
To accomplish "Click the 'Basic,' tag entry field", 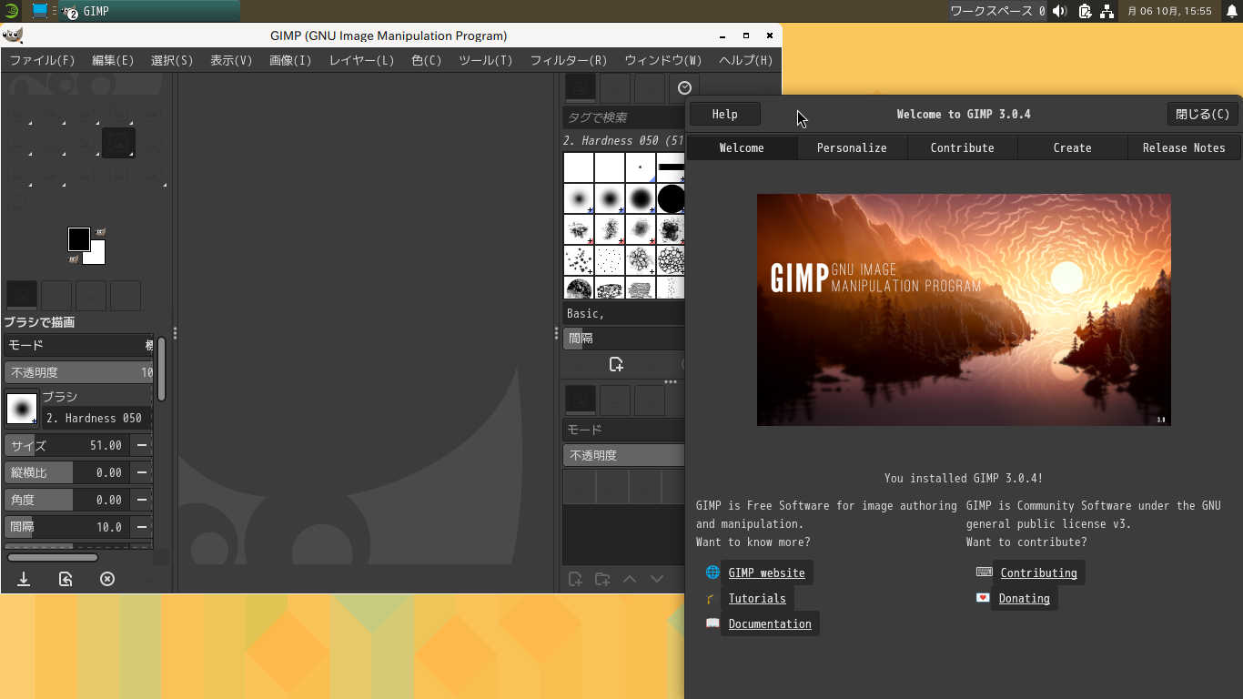I will pos(624,313).
